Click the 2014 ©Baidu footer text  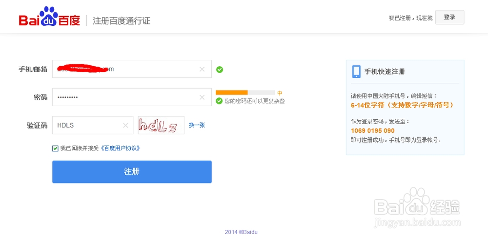pos(241,232)
